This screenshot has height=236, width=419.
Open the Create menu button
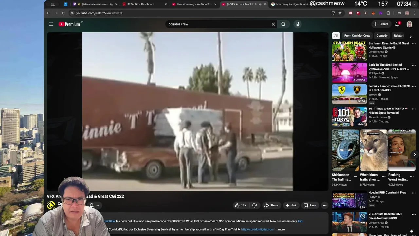(381, 24)
